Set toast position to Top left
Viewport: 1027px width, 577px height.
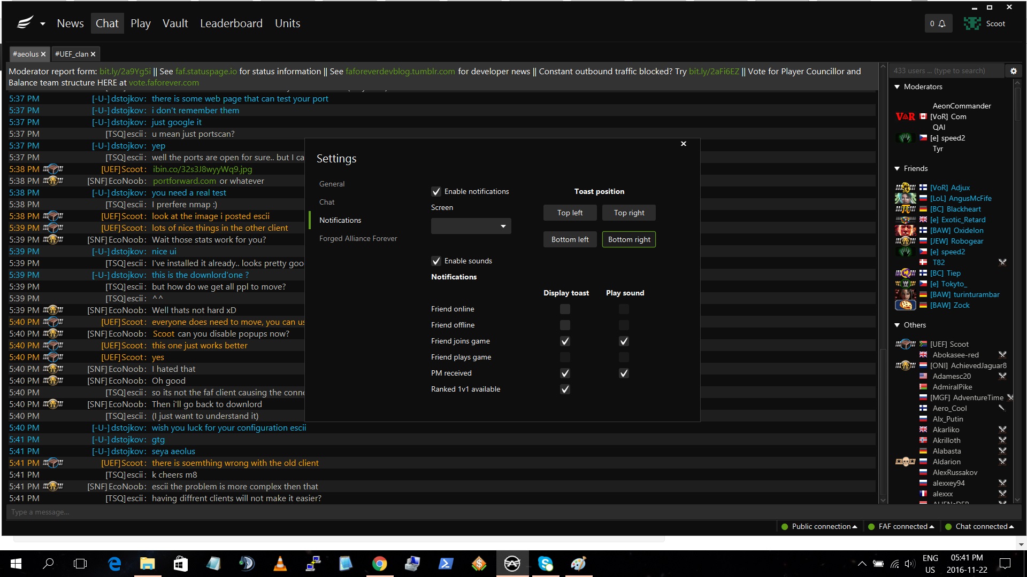coord(570,213)
